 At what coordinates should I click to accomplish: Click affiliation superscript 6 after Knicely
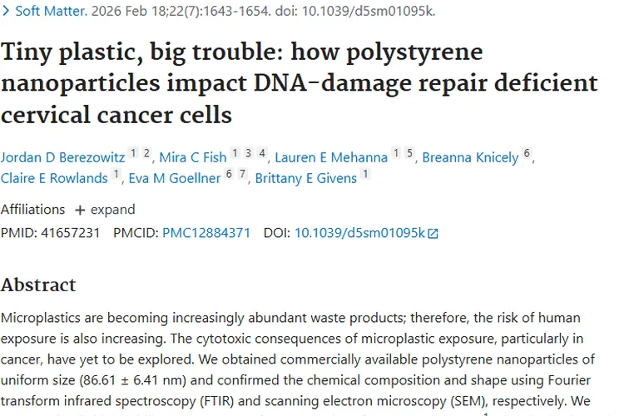point(527,153)
